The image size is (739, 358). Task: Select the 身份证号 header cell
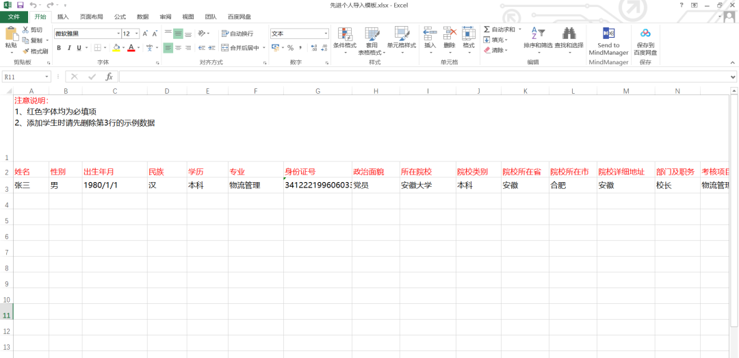pyautogui.click(x=317, y=170)
